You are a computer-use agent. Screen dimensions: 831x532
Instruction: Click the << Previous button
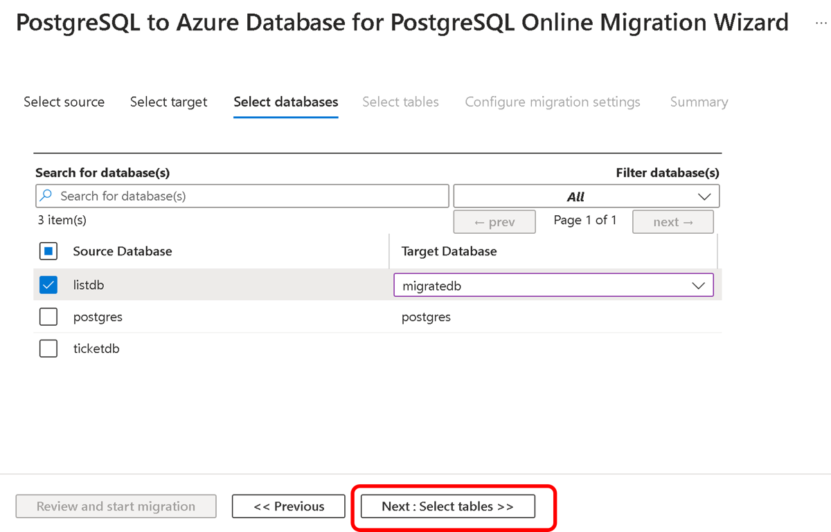click(x=288, y=506)
